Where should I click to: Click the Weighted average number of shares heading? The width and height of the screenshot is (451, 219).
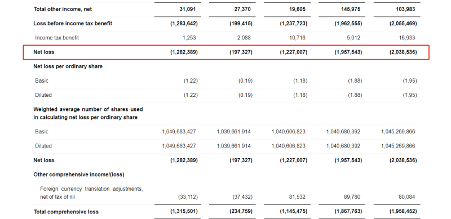pyautogui.click(x=88, y=113)
